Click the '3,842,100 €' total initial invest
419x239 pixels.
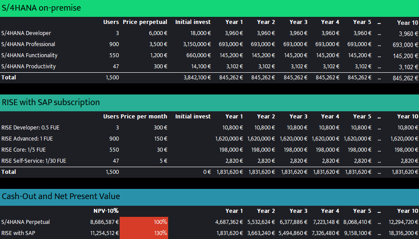pos(197,78)
